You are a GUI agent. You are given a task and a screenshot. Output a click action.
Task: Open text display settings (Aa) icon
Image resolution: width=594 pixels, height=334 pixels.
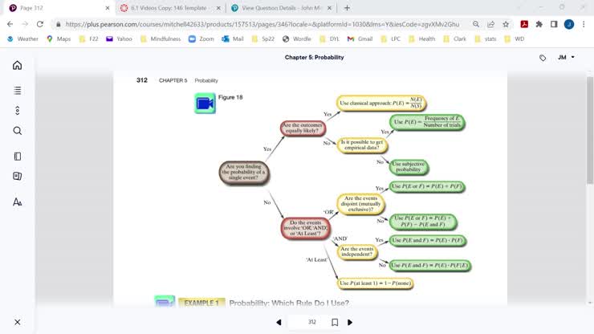click(x=18, y=202)
